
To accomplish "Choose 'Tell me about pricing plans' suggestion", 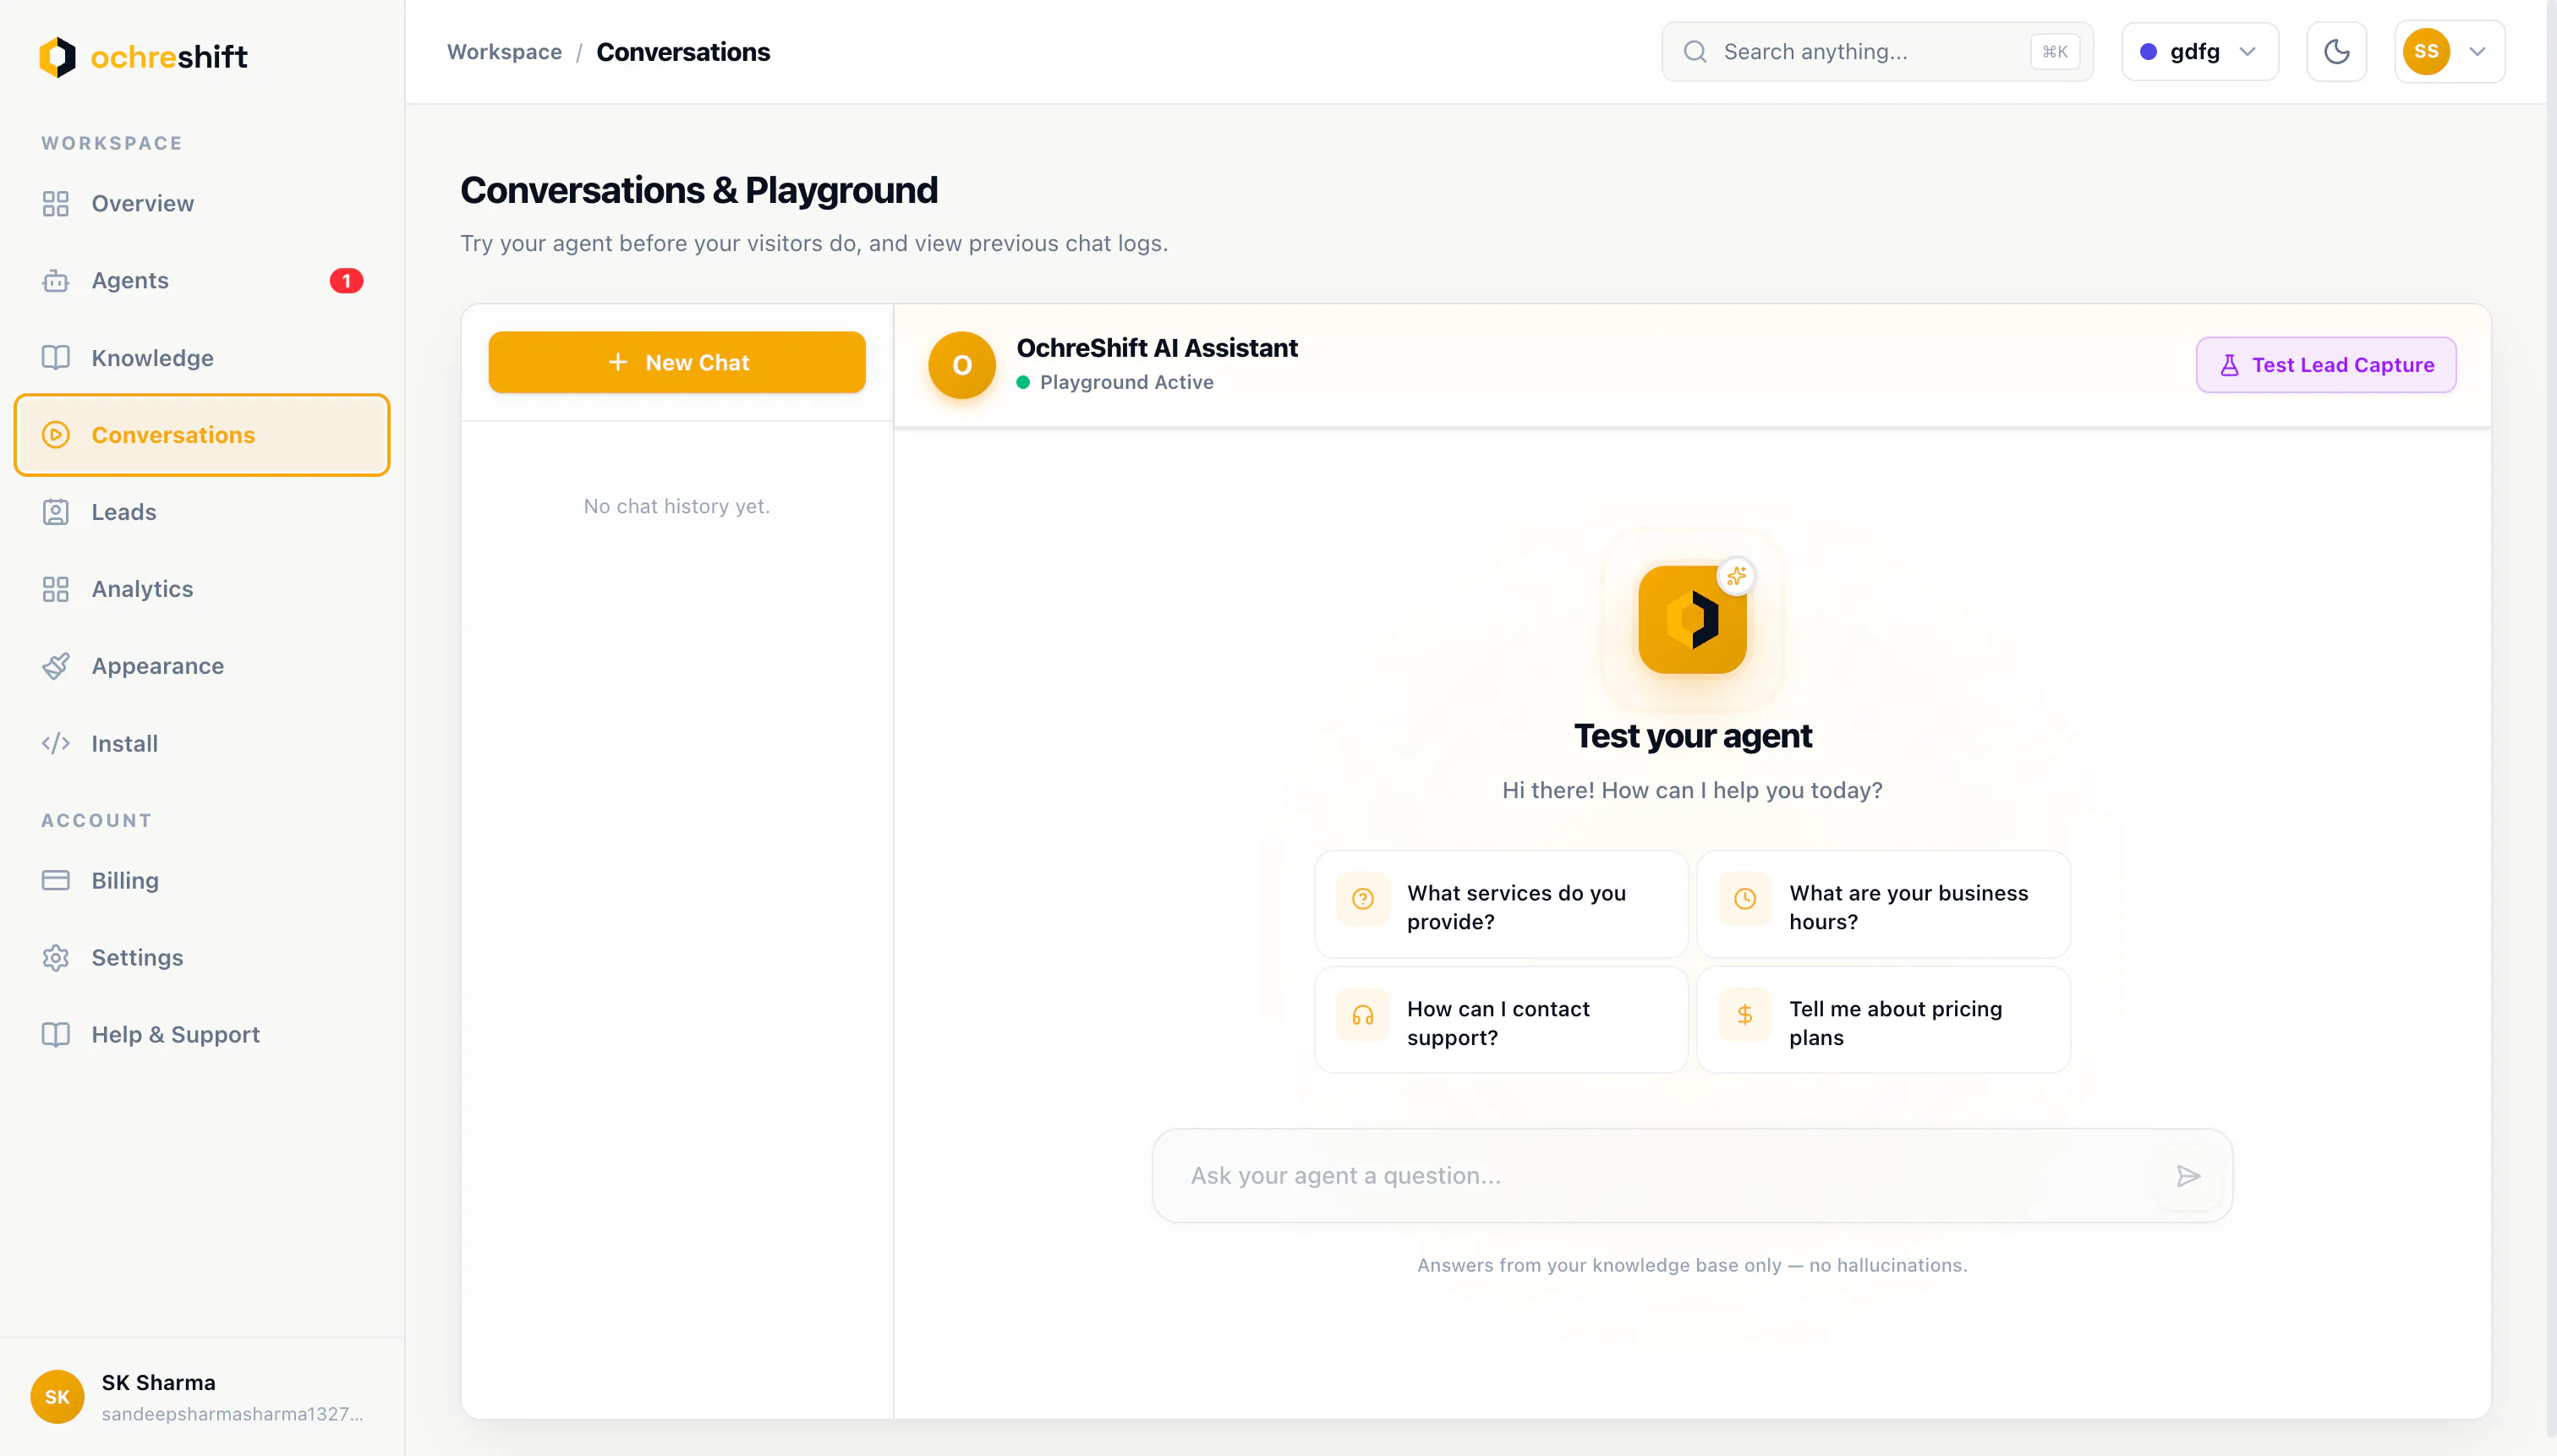I will point(1883,1021).
